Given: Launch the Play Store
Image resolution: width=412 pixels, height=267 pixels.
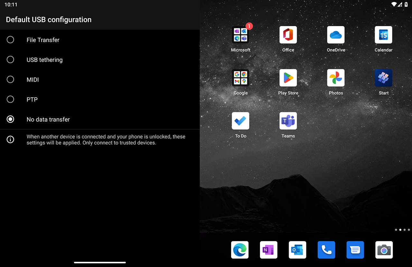Looking at the screenshot, I should 288,78.
